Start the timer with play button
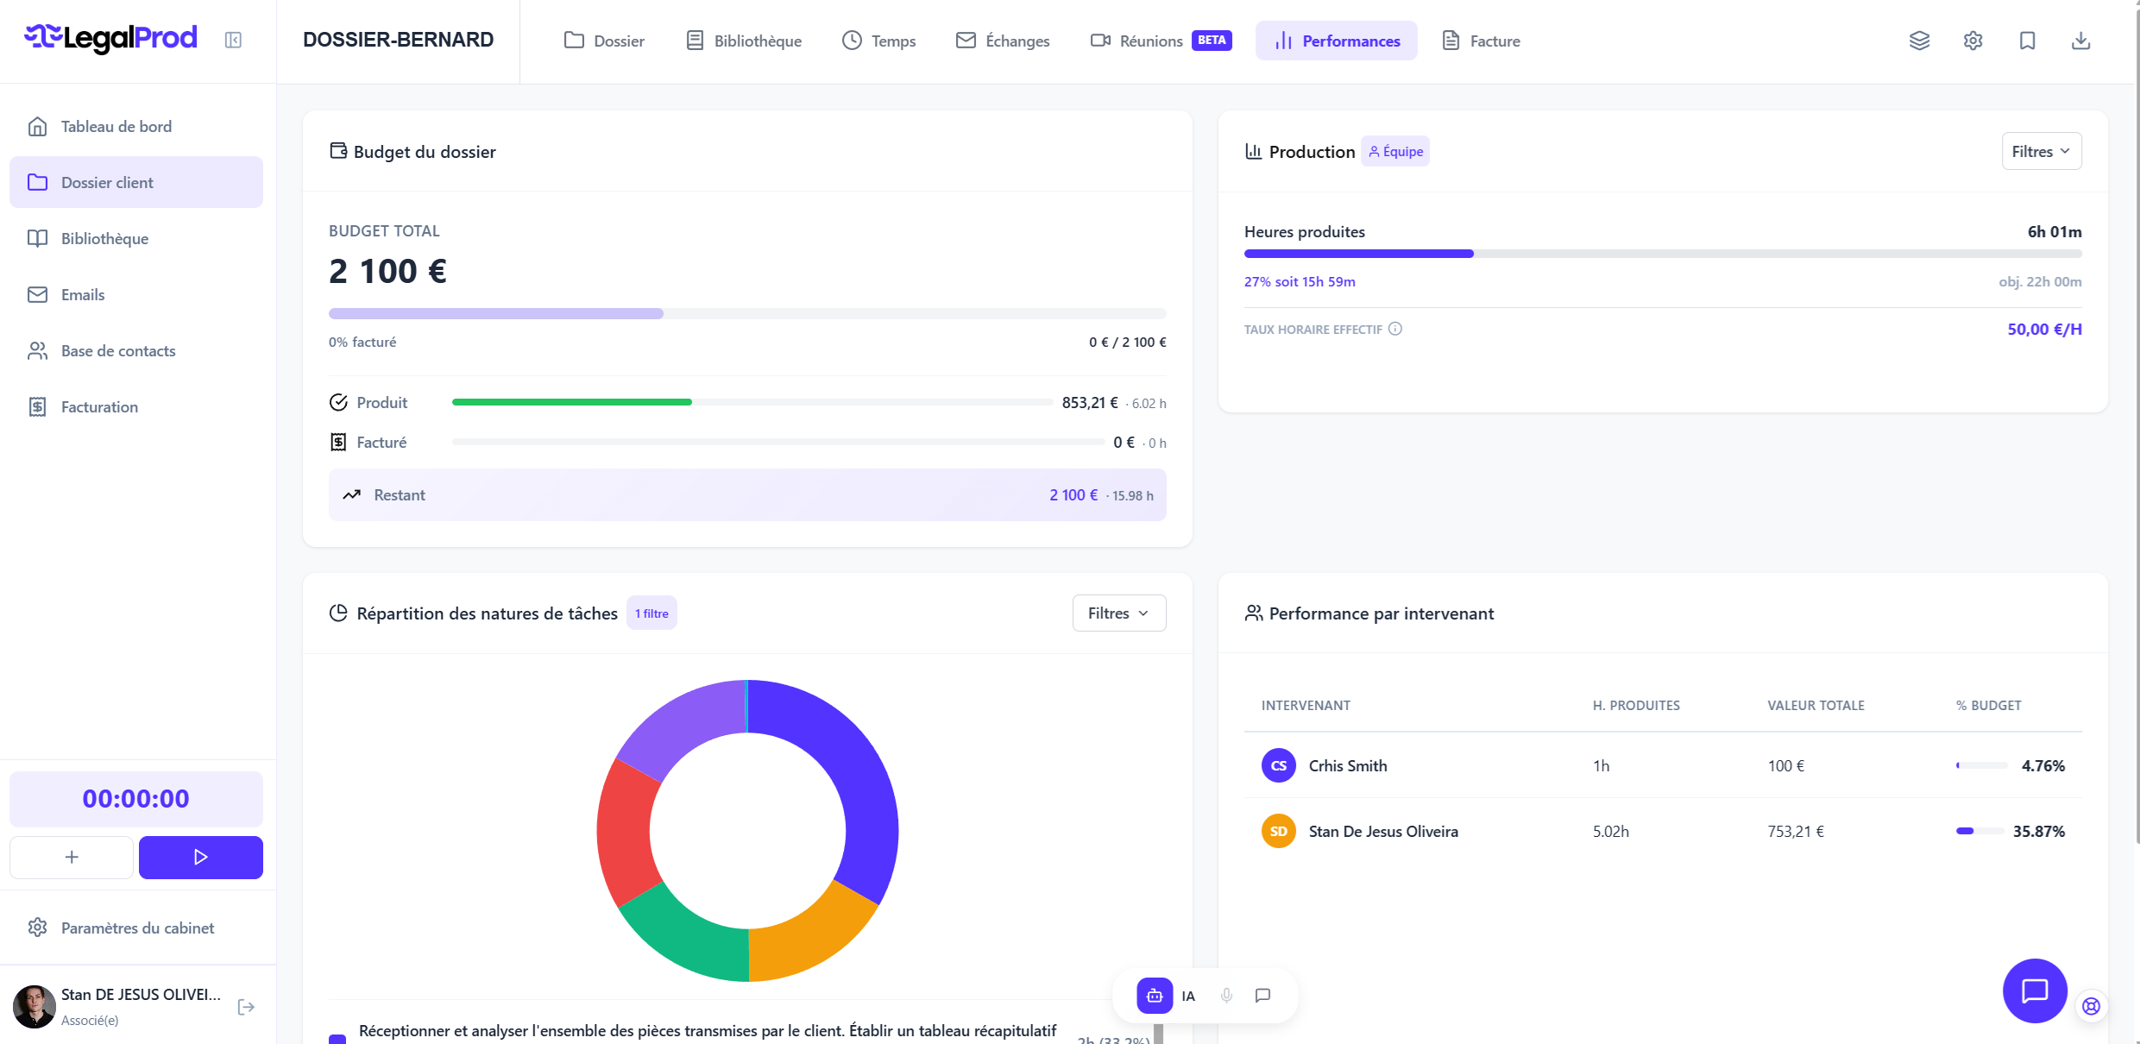 coord(200,857)
